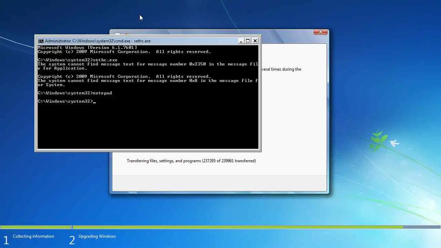The width and height of the screenshot is (441, 248).
Task: Click the cmd.exe title bar icon
Action: pos(41,41)
